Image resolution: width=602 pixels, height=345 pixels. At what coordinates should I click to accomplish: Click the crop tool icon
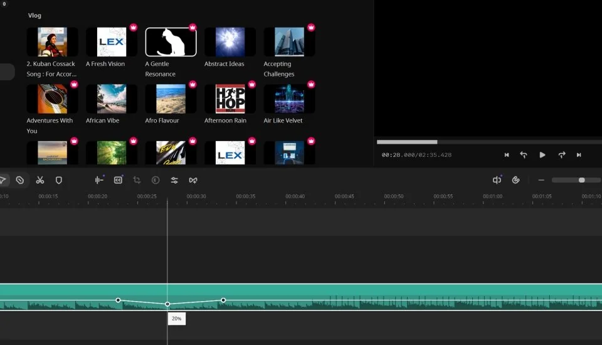[x=137, y=180]
